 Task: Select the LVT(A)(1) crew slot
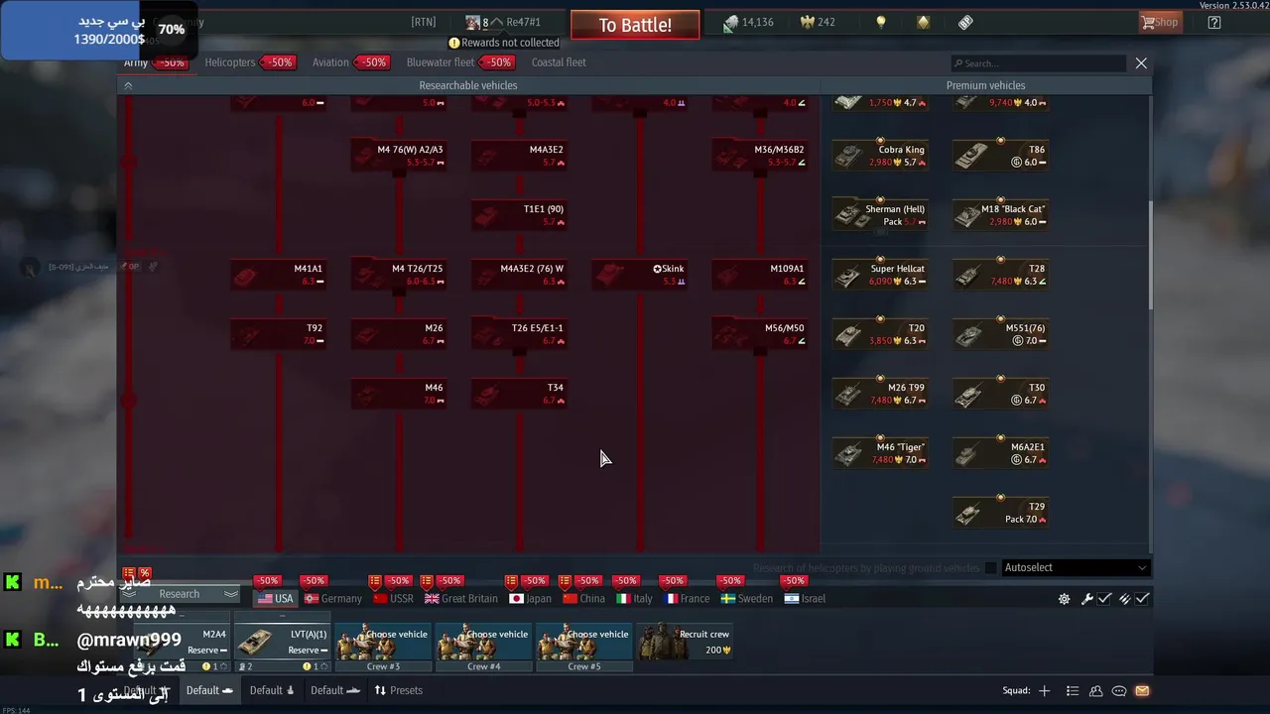282,641
